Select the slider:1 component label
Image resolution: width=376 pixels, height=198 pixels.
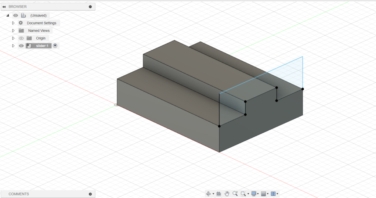point(42,46)
